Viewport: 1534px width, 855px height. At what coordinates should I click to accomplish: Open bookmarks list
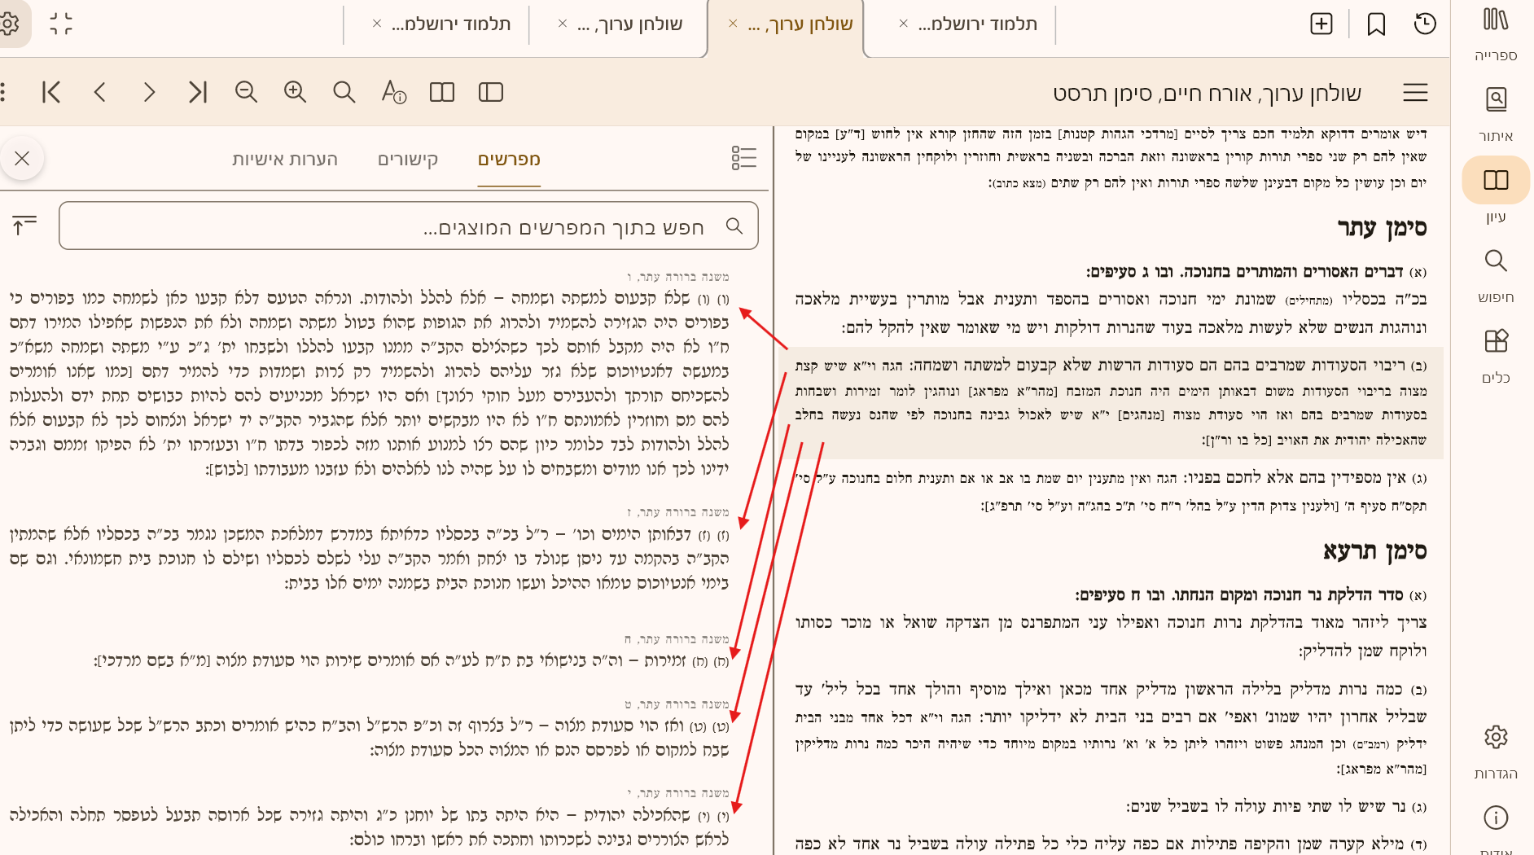click(1375, 24)
